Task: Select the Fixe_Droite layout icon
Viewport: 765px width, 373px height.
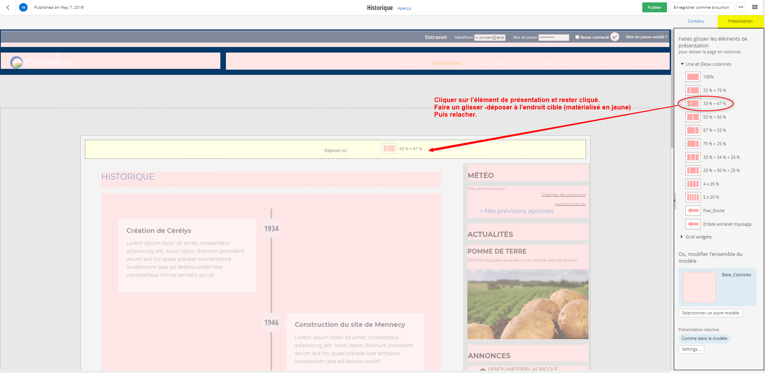Action: 693,211
